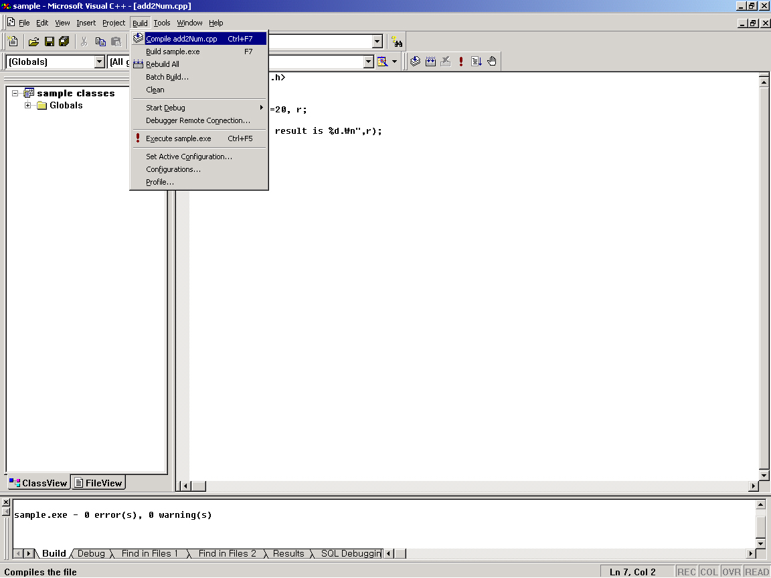The image size is (771, 578).
Task: Expand the Globals folder node
Action: 28,105
